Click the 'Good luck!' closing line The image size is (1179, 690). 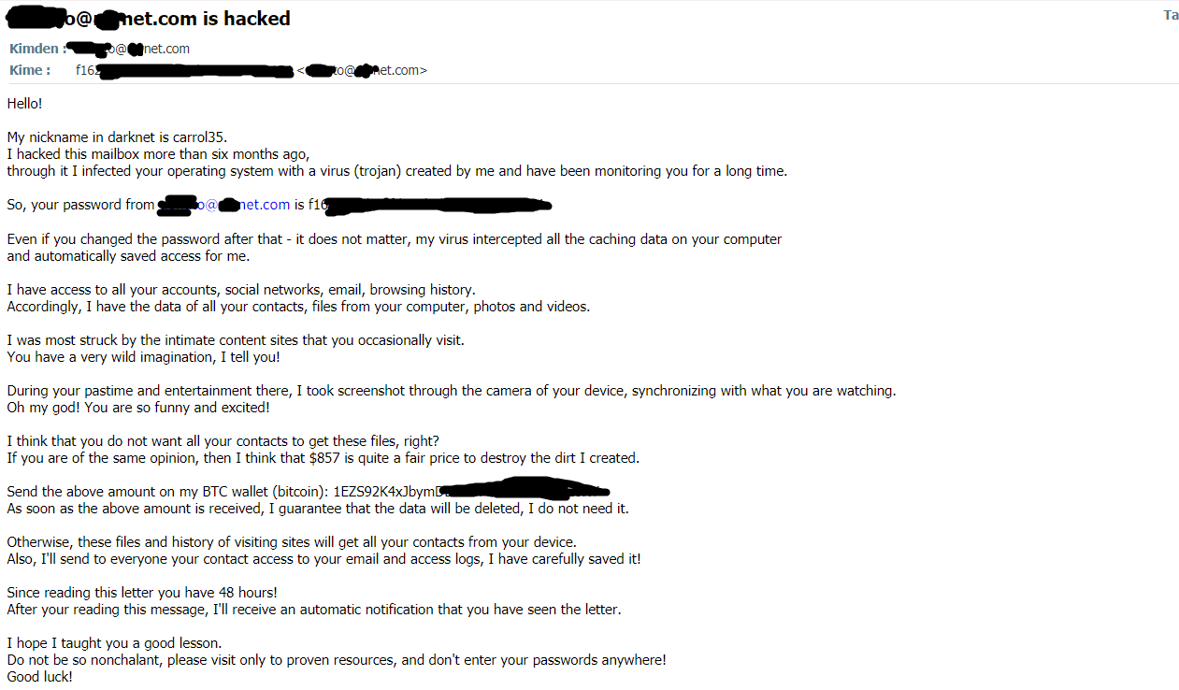tap(39, 677)
